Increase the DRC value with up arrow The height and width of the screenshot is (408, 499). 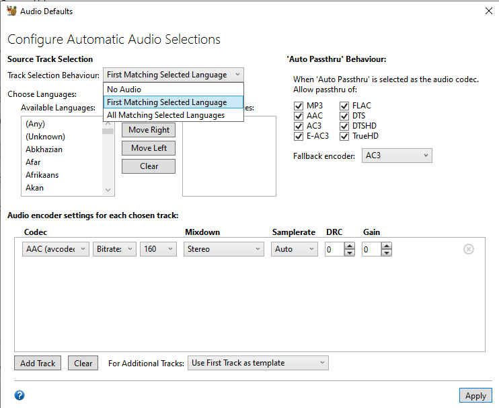(x=349, y=245)
